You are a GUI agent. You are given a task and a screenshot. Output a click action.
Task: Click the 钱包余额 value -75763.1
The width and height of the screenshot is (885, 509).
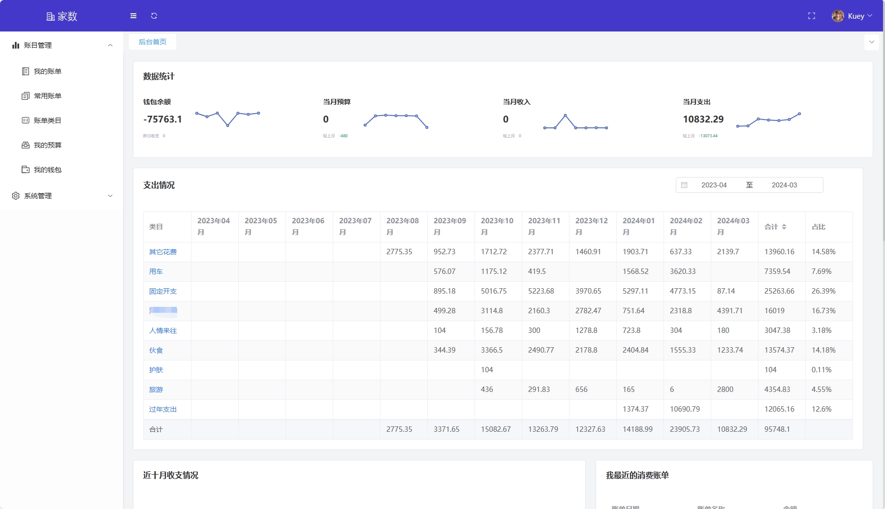pyautogui.click(x=162, y=119)
